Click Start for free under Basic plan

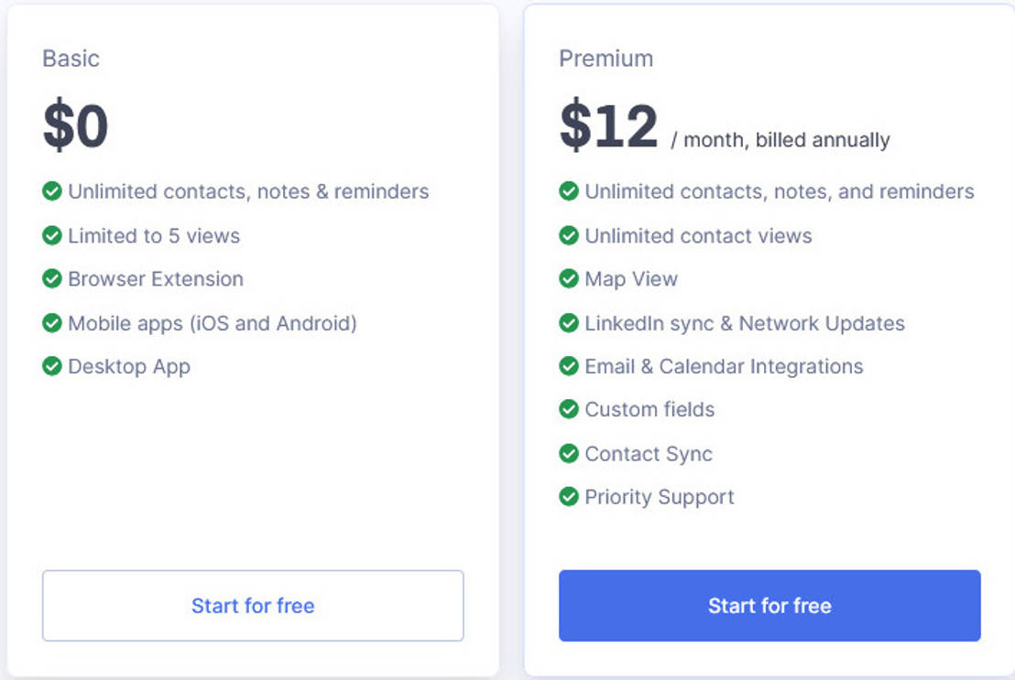253,606
